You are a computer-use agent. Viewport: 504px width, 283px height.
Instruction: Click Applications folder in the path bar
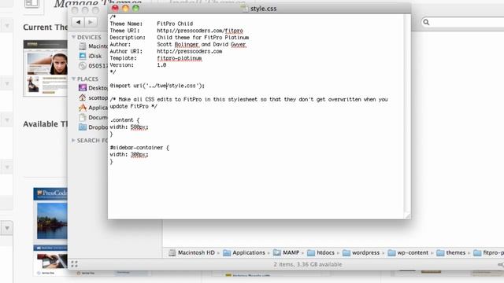pyautogui.click(x=244, y=253)
